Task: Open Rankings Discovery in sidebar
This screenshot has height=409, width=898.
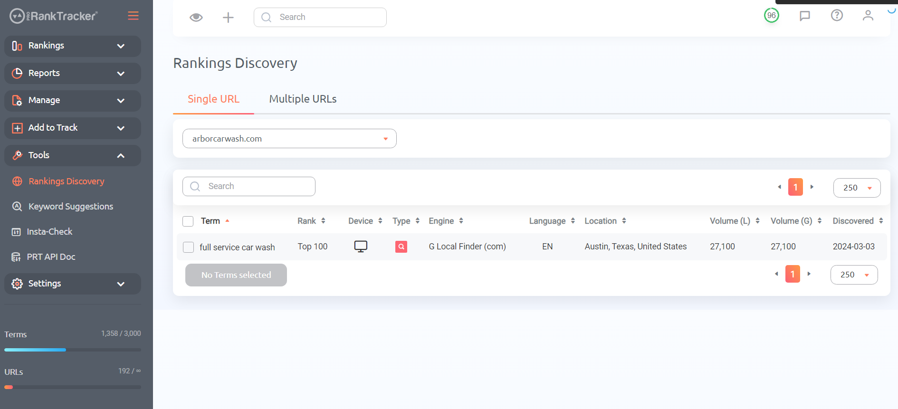Action: [x=66, y=181]
